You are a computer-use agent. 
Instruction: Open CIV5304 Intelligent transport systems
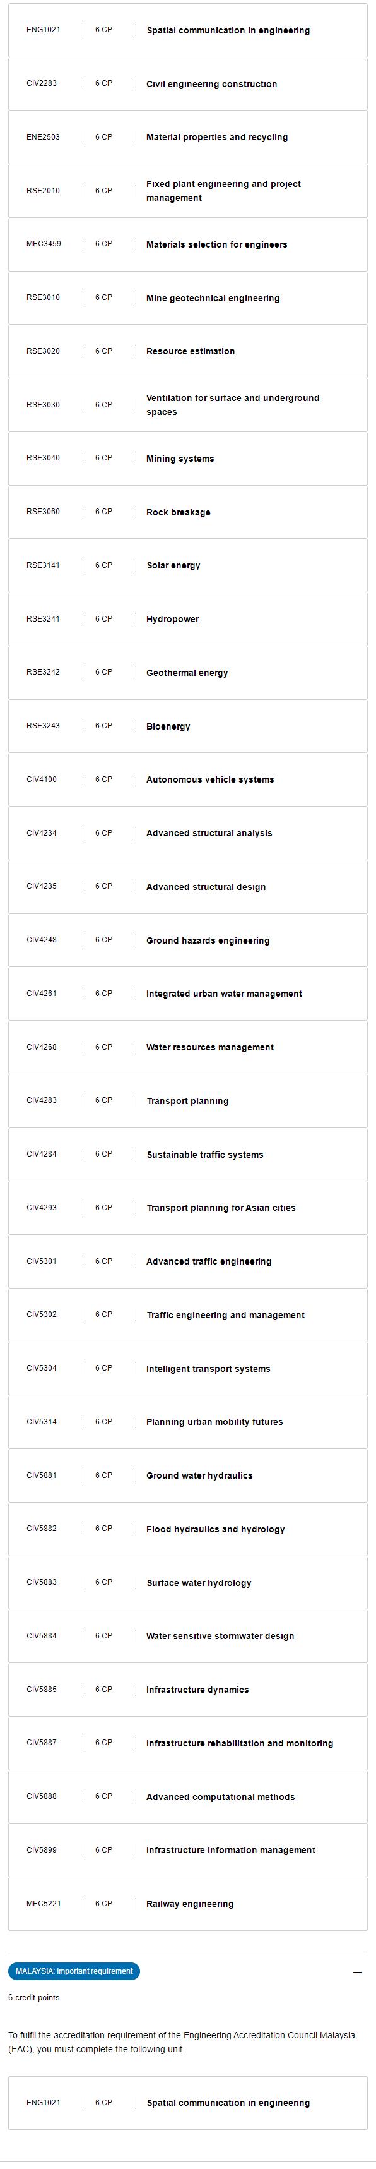click(187, 1368)
